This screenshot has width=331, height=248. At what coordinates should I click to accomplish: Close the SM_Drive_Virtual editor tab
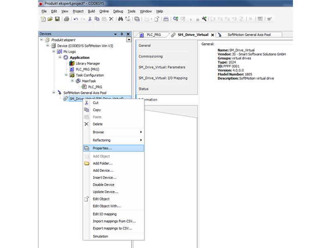(213, 35)
